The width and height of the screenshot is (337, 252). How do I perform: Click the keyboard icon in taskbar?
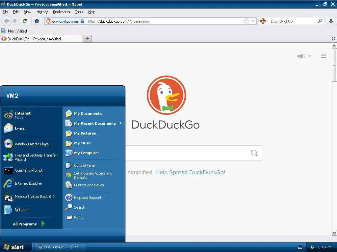coord(300,247)
